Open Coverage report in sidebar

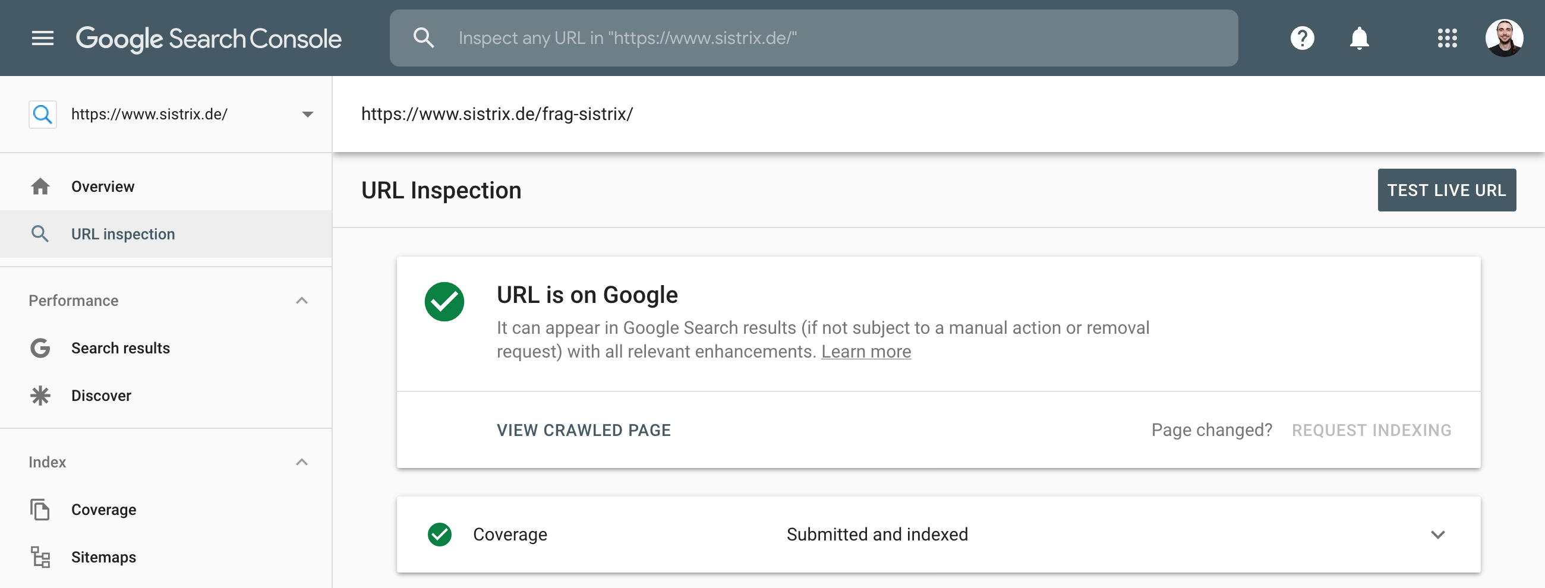click(x=166, y=510)
